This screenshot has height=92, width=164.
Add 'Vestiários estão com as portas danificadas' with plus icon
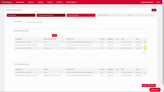145,45
